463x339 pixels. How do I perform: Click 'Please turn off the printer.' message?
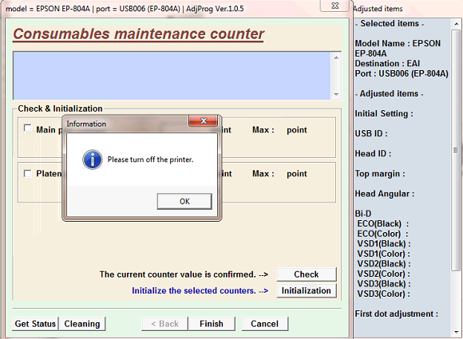(150, 160)
